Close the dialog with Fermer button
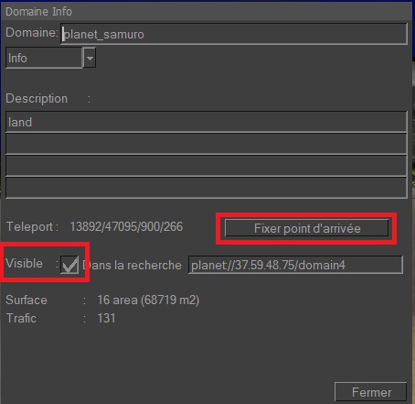This screenshot has height=404, width=415. (x=371, y=392)
